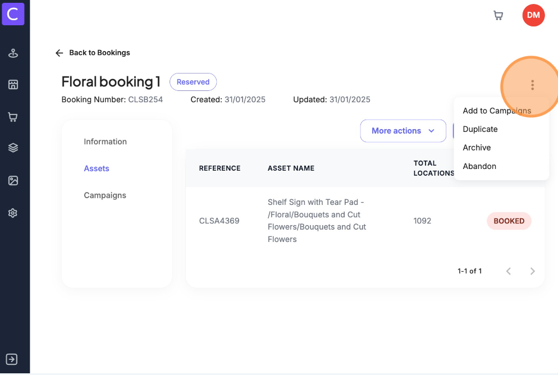Screen dimensions: 558x375
Task: Open the settings gear sidebar icon
Action: coord(13,213)
